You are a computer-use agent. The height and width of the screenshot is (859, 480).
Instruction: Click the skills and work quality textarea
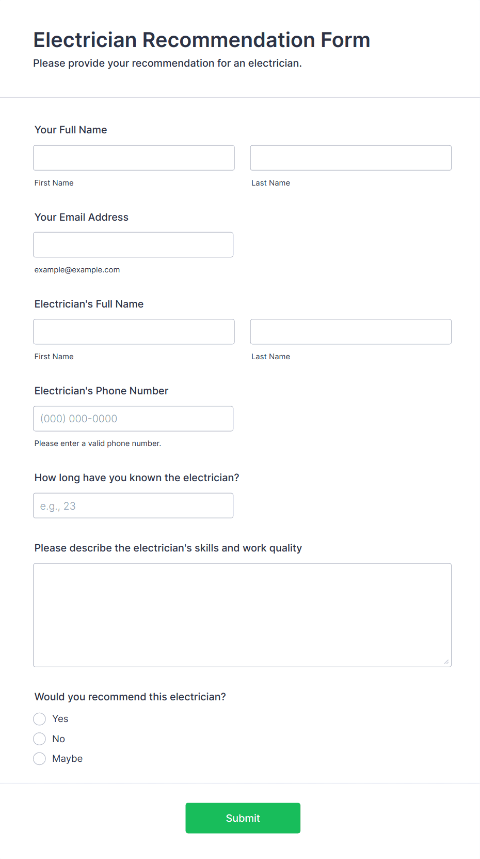[x=242, y=615]
